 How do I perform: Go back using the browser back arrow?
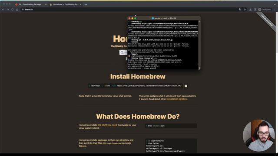[3, 10]
